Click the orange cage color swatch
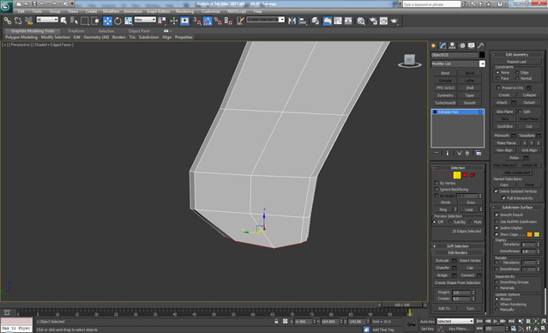548x333 pixels. (529, 234)
